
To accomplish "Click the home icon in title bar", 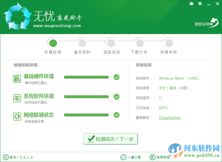I will click(x=191, y=4).
